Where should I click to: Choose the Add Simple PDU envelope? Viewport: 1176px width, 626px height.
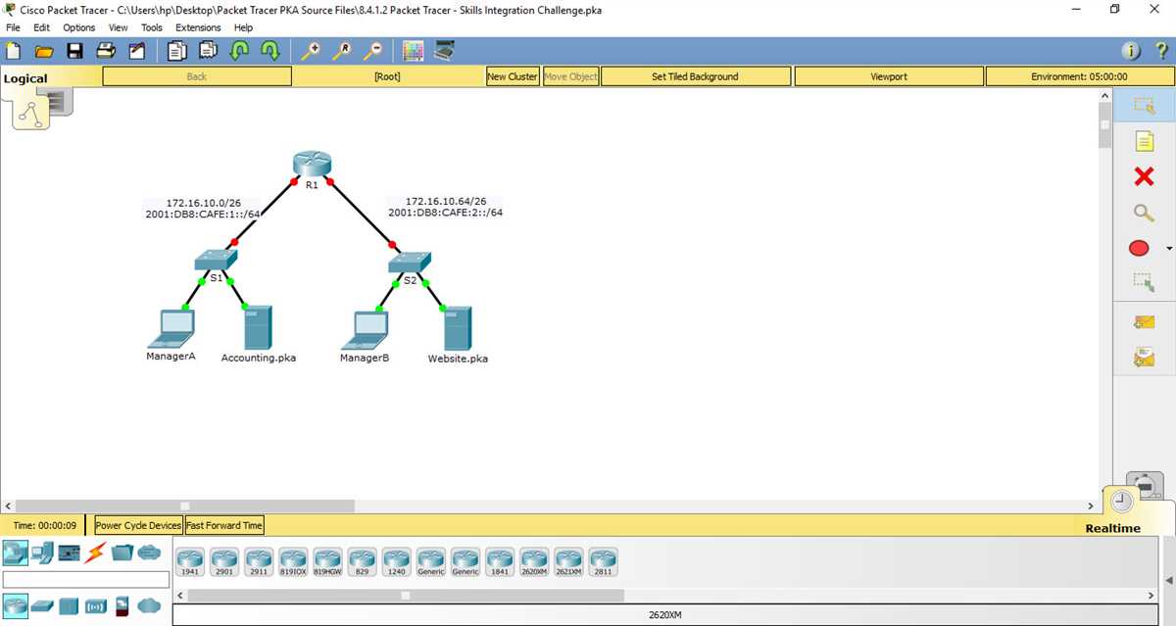click(1144, 321)
